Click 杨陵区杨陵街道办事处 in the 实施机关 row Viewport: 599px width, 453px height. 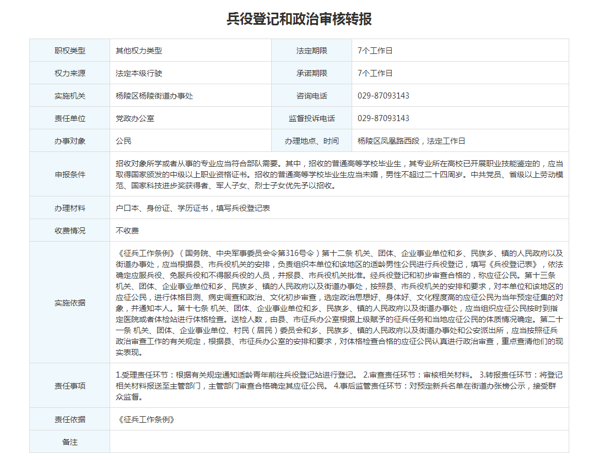[154, 96]
